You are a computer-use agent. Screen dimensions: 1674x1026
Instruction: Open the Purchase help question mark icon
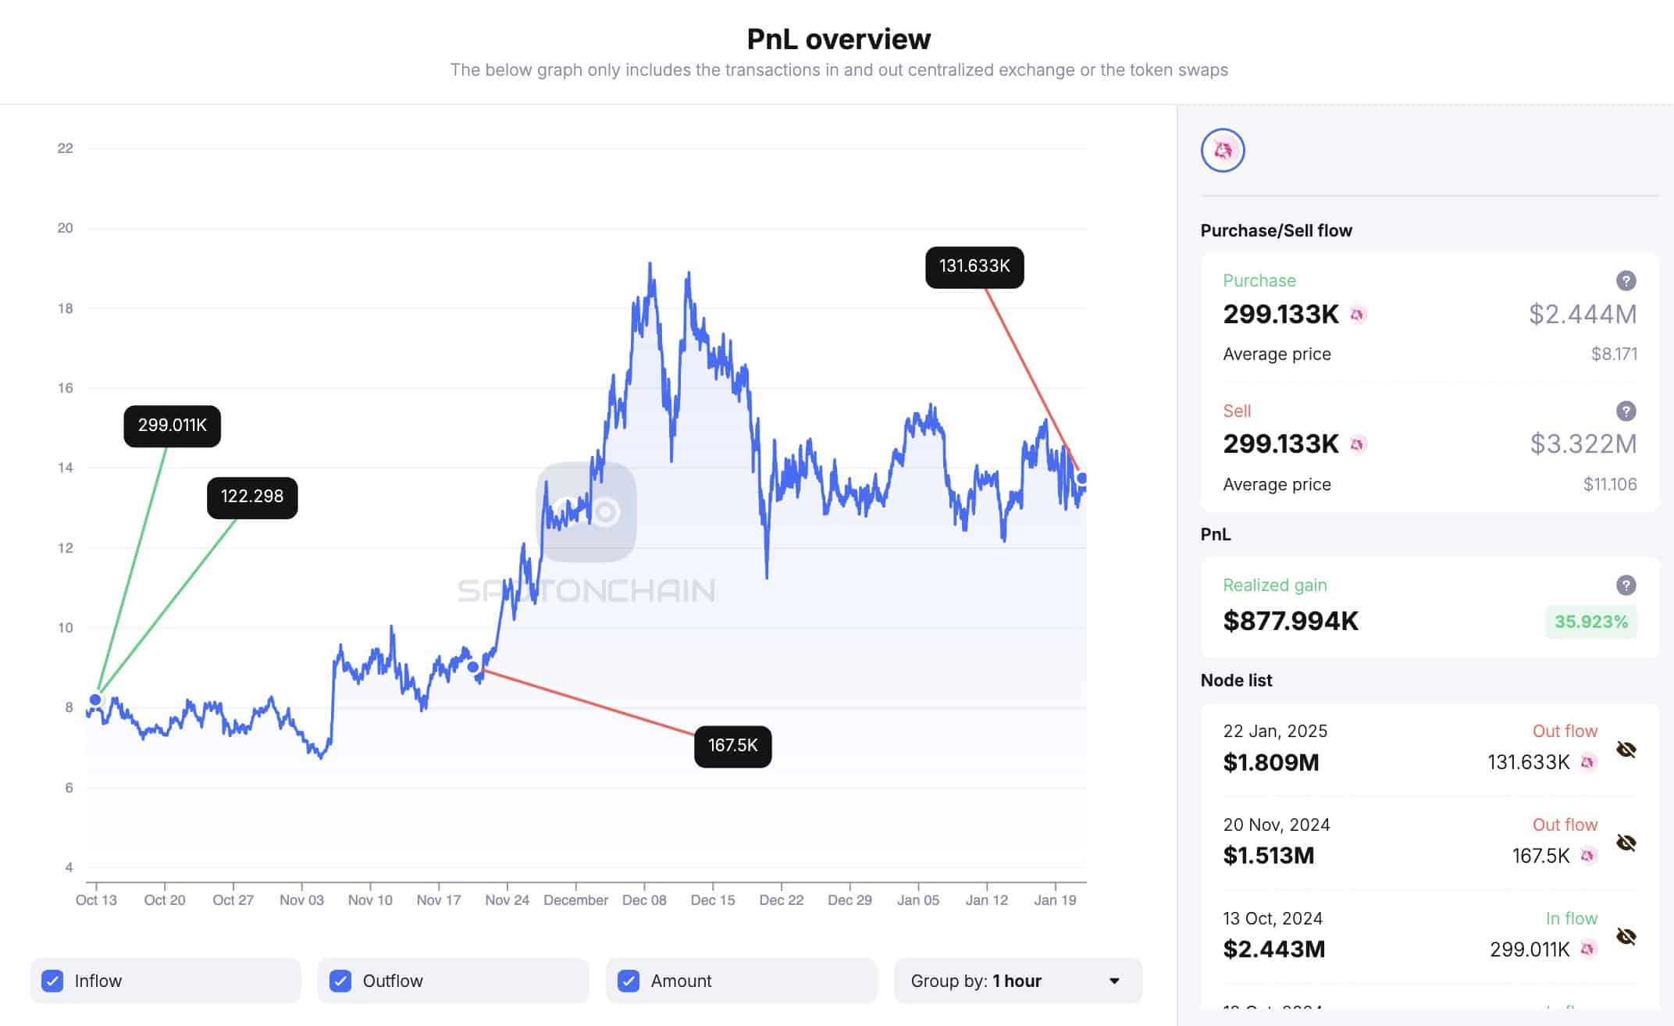(1626, 281)
